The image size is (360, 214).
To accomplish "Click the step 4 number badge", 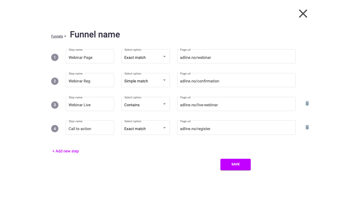I will (55, 129).
